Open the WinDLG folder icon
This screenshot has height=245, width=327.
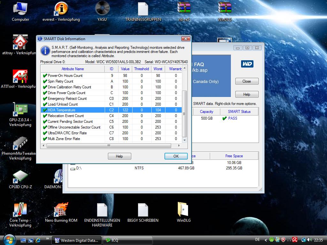183,209
